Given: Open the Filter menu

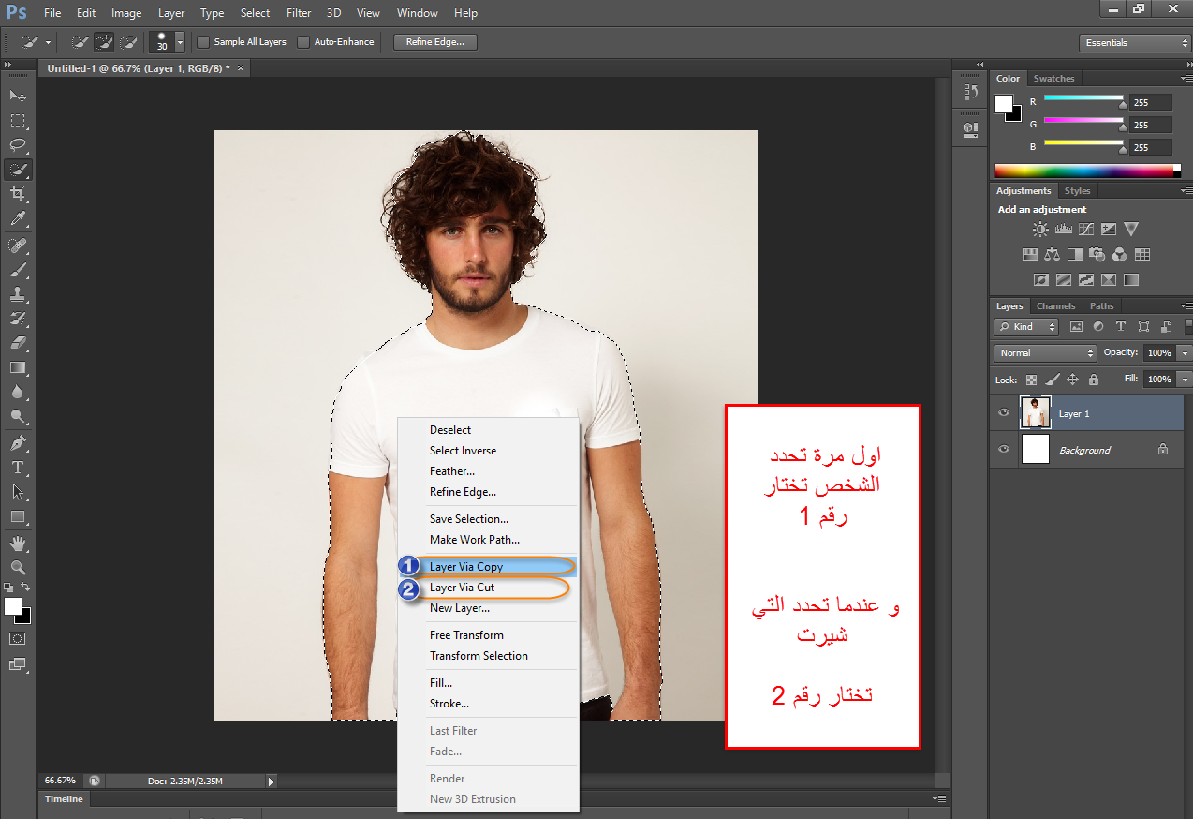Looking at the screenshot, I should pyautogui.click(x=299, y=13).
